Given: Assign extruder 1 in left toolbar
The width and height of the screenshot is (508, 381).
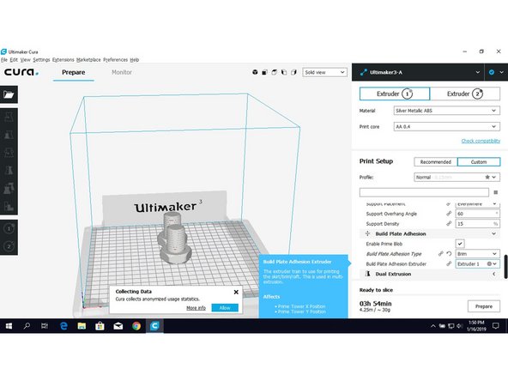Looking at the screenshot, I should pyautogui.click(x=9, y=229).
